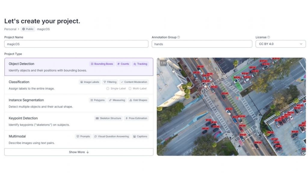The height and width of the screenshot is (173, 308).
Task: Select the Single-Label radio option
Action: click(x=108, y=89)
